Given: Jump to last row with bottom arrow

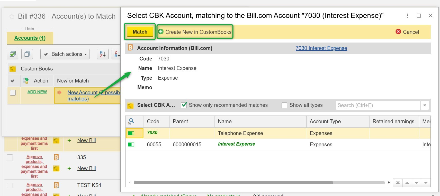Looking at the screenshot, I should pyautogui.click(x=426, y=183).
